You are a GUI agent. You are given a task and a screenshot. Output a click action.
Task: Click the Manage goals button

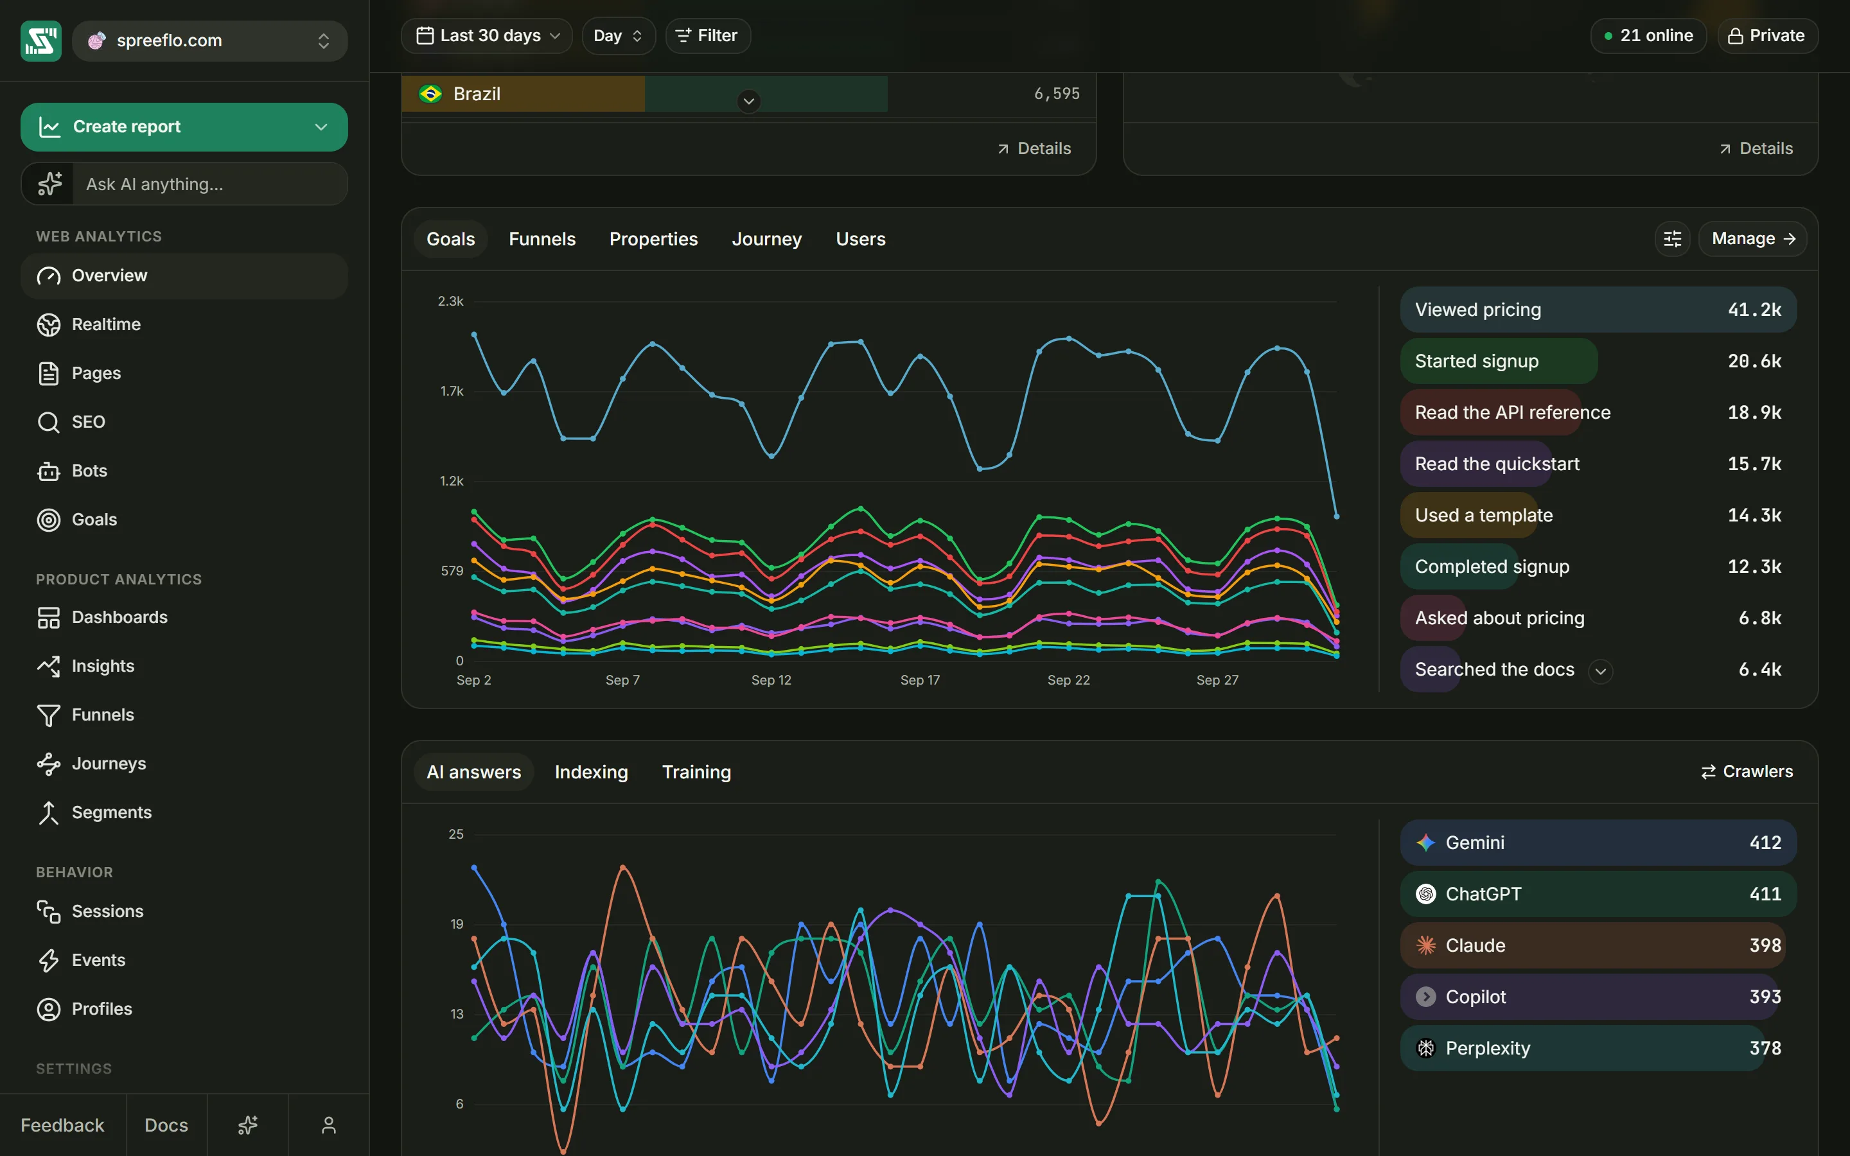[x=1753, y=240]
